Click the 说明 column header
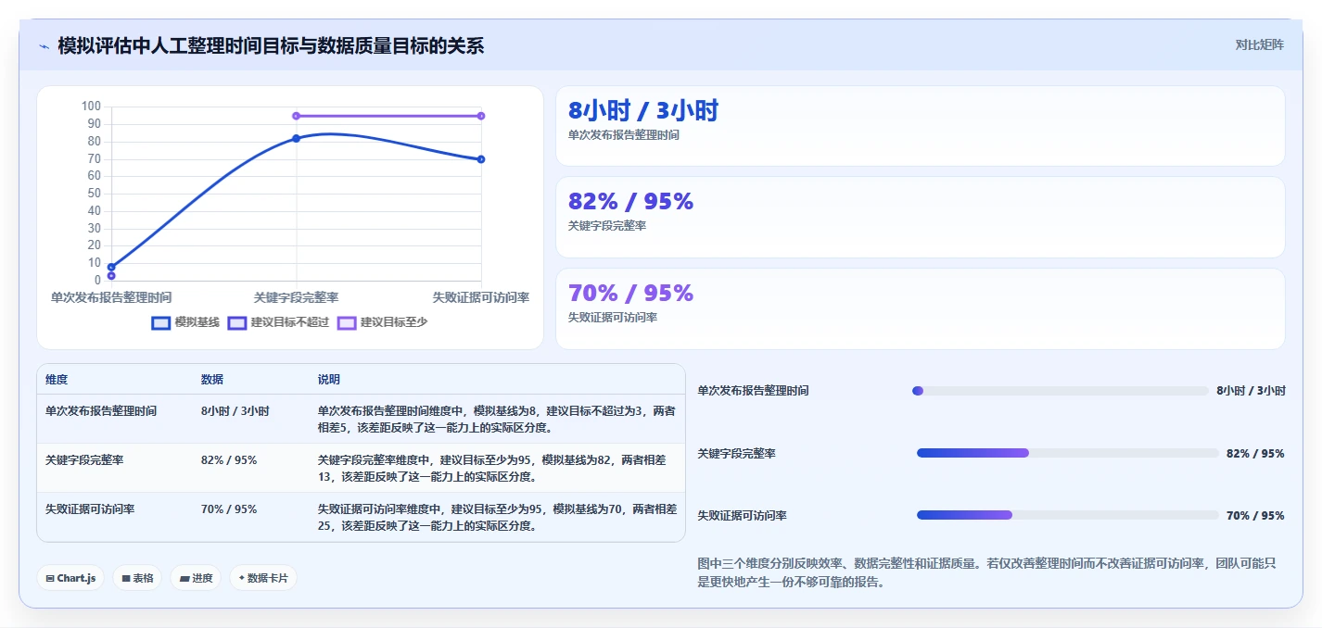 [329, 380]
